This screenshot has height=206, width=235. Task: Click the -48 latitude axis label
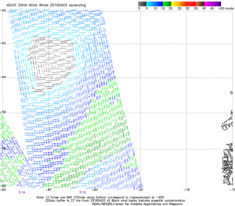(x=3, y=148)
